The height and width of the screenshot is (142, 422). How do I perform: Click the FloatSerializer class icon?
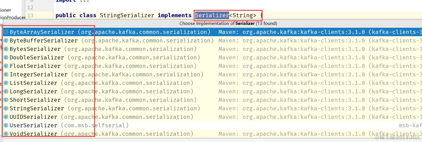pos(6,66)
